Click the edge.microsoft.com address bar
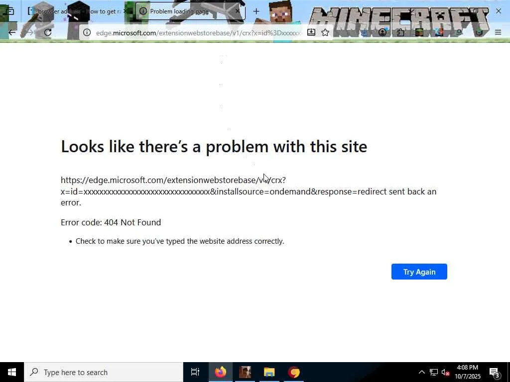The image size is (510, 382). pyautogui.click(x=198, y=33)
